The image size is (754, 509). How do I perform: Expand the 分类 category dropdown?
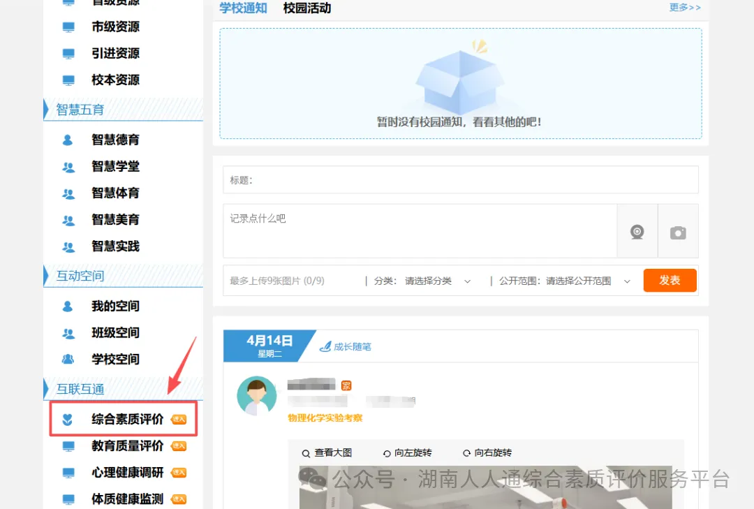tap(439, 280)
